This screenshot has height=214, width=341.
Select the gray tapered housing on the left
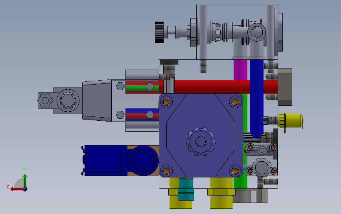(97, 100)
